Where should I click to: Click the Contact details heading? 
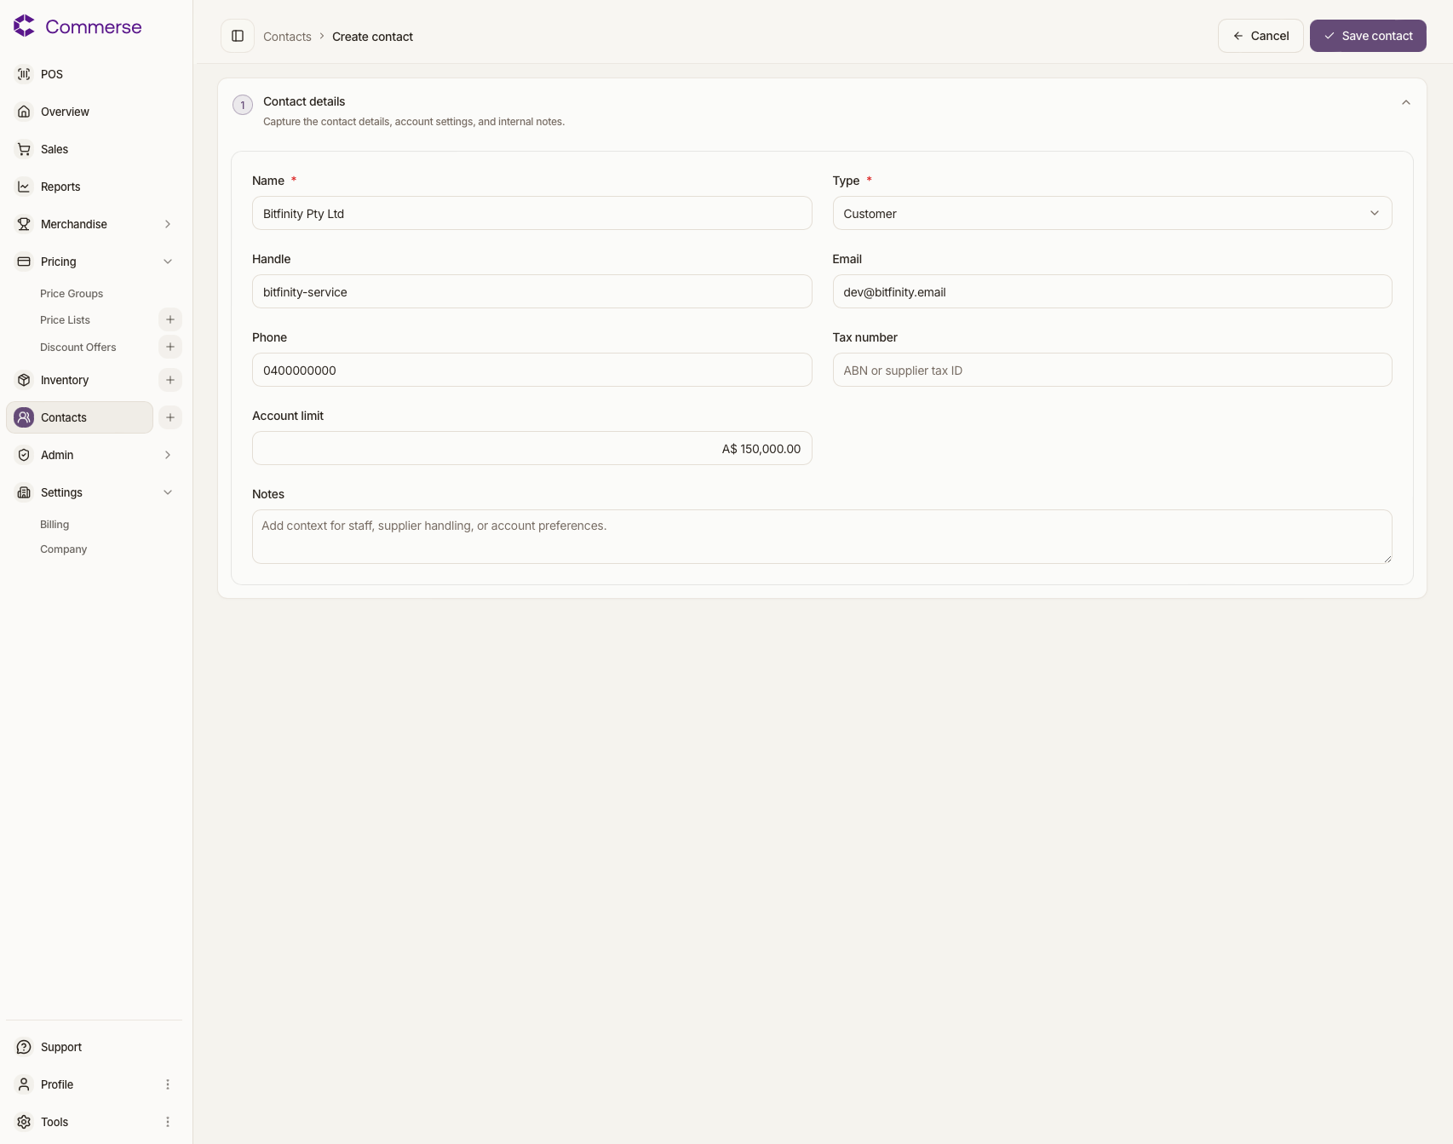304,101
